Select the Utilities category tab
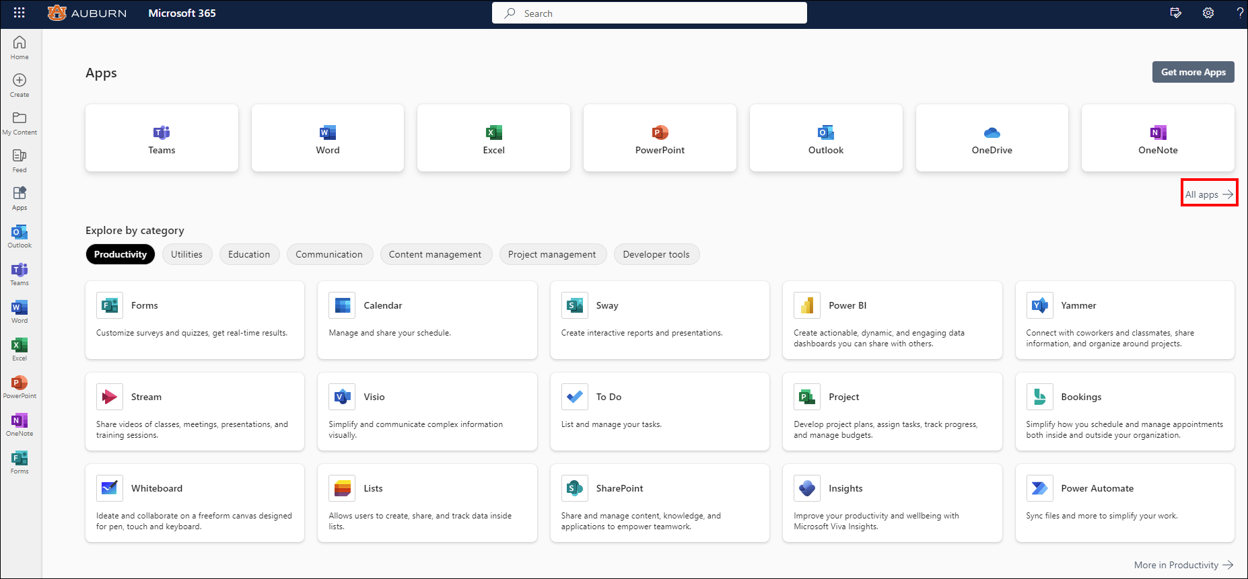The width and height of the screenshot is (1248, 579). [x=187, y=254]
